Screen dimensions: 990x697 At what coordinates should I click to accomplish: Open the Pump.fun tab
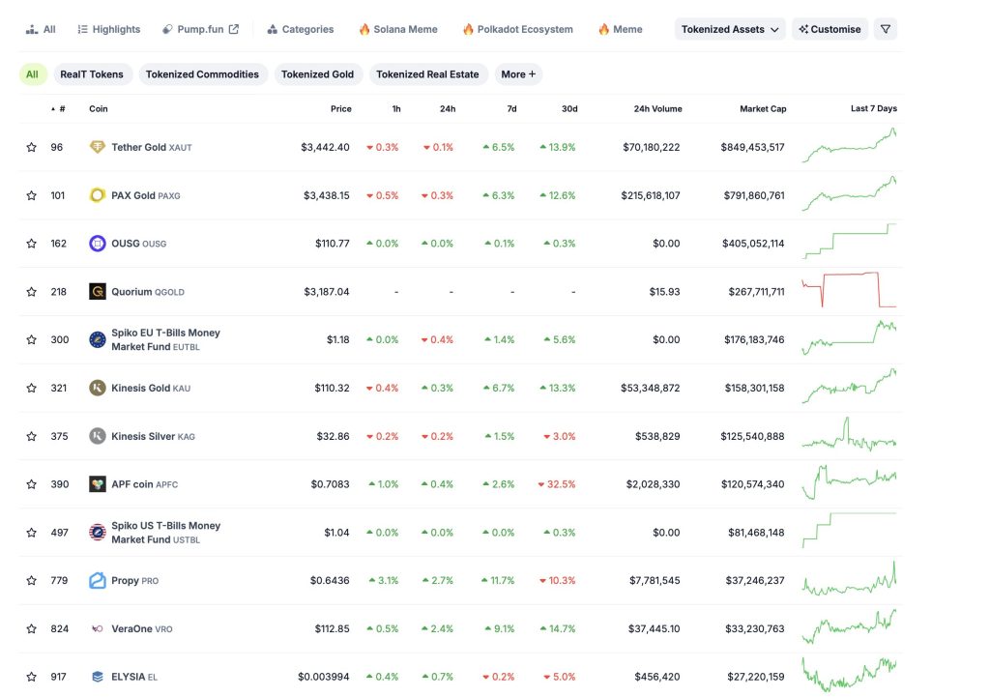pos(200,29)
